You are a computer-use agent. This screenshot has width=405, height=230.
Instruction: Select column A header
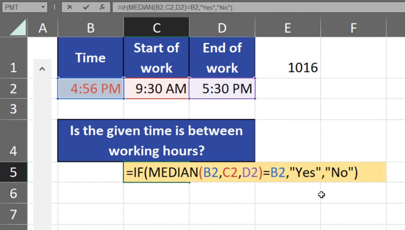tap(42, 28)
